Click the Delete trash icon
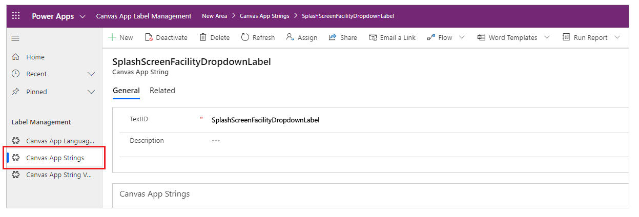The width and height of the screenshot is (639, 217). (x=203, y=37)
